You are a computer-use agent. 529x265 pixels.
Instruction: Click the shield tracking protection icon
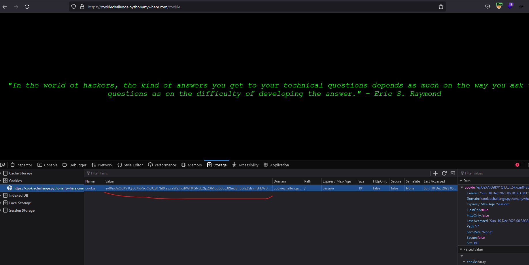coord(74,7)
